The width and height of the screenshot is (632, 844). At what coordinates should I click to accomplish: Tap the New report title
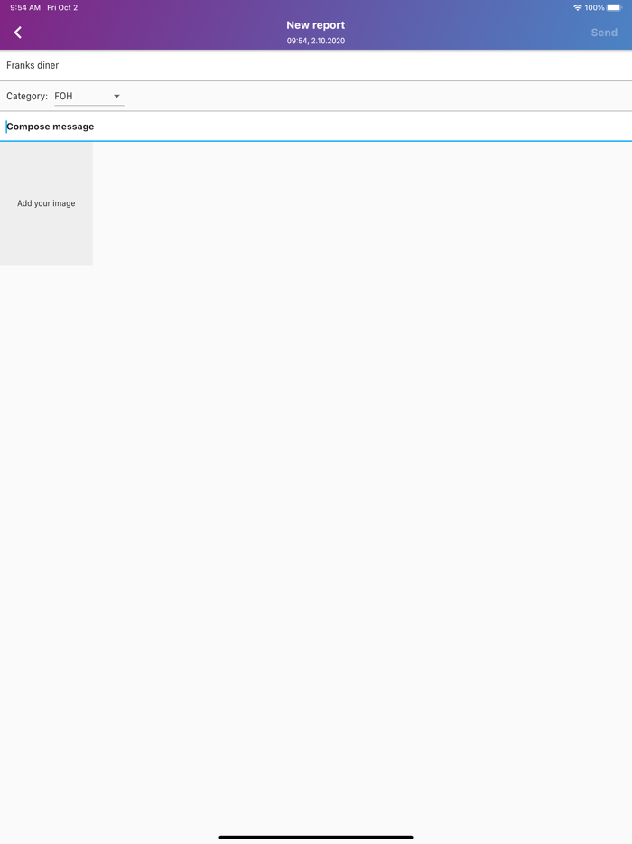pyautogui.click(x=316, y=25)
